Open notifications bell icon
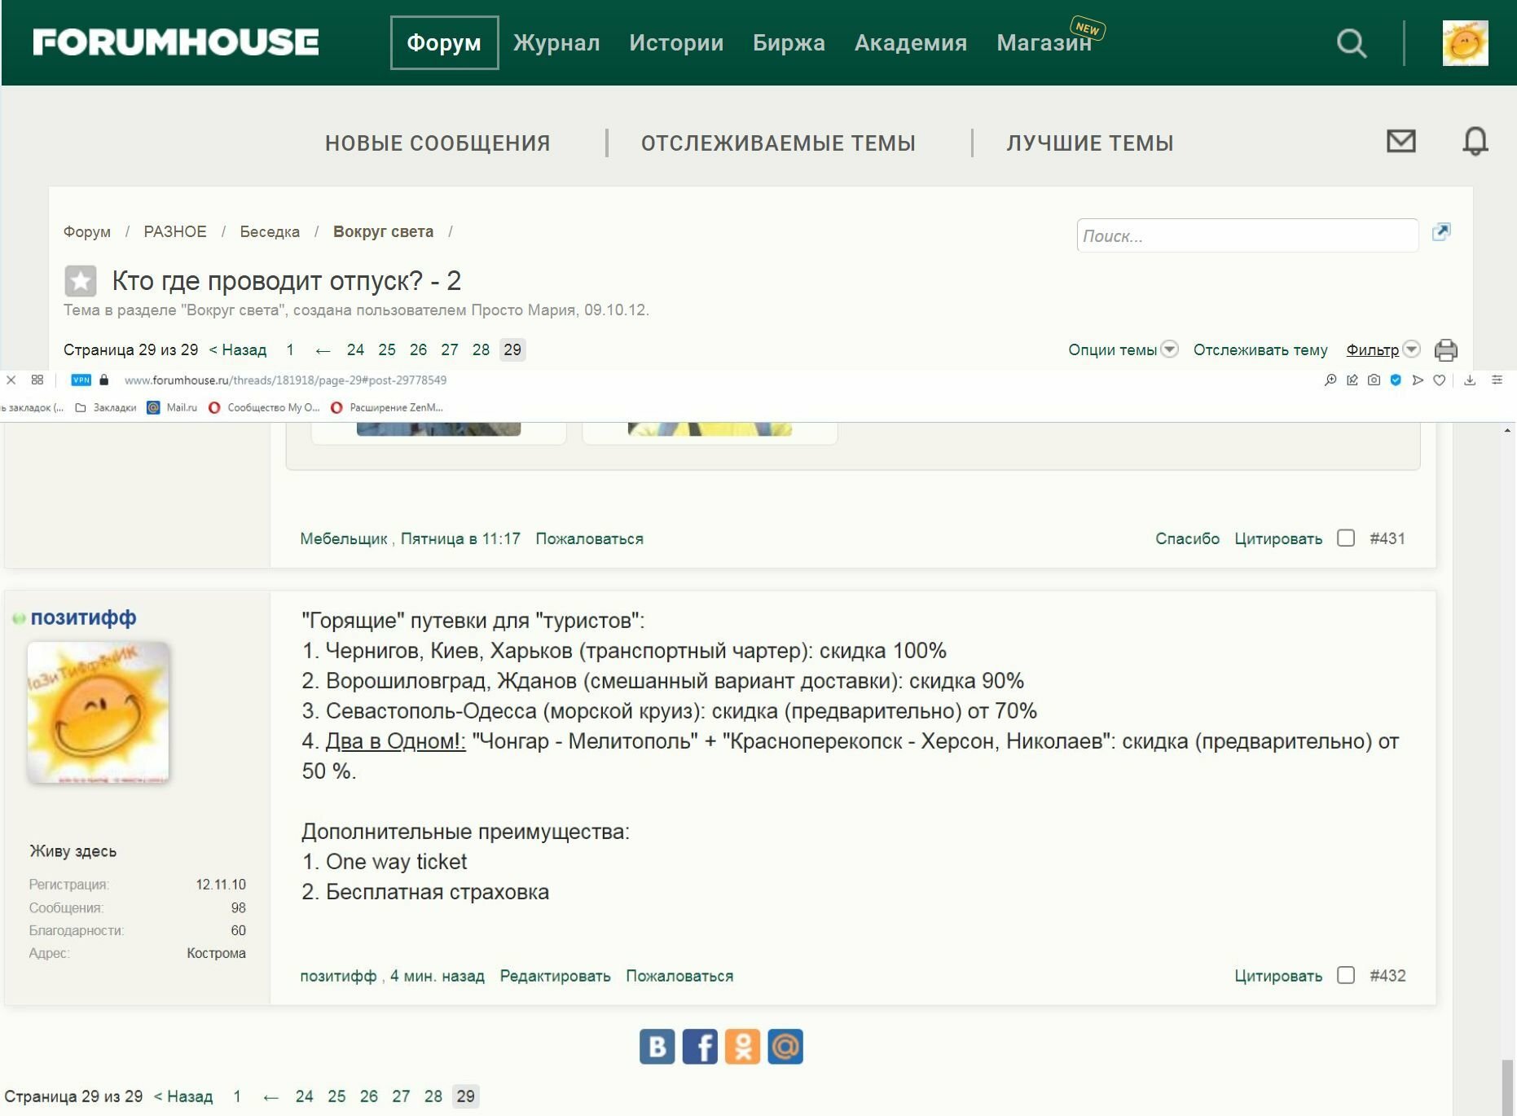 point(1475,142)
